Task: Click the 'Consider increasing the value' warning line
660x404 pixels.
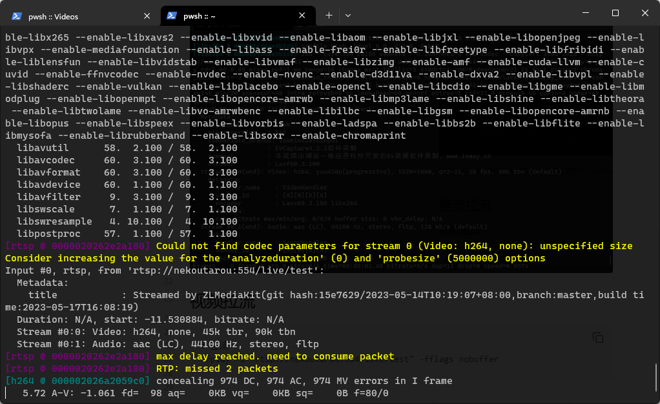Action: pos(275,258)
